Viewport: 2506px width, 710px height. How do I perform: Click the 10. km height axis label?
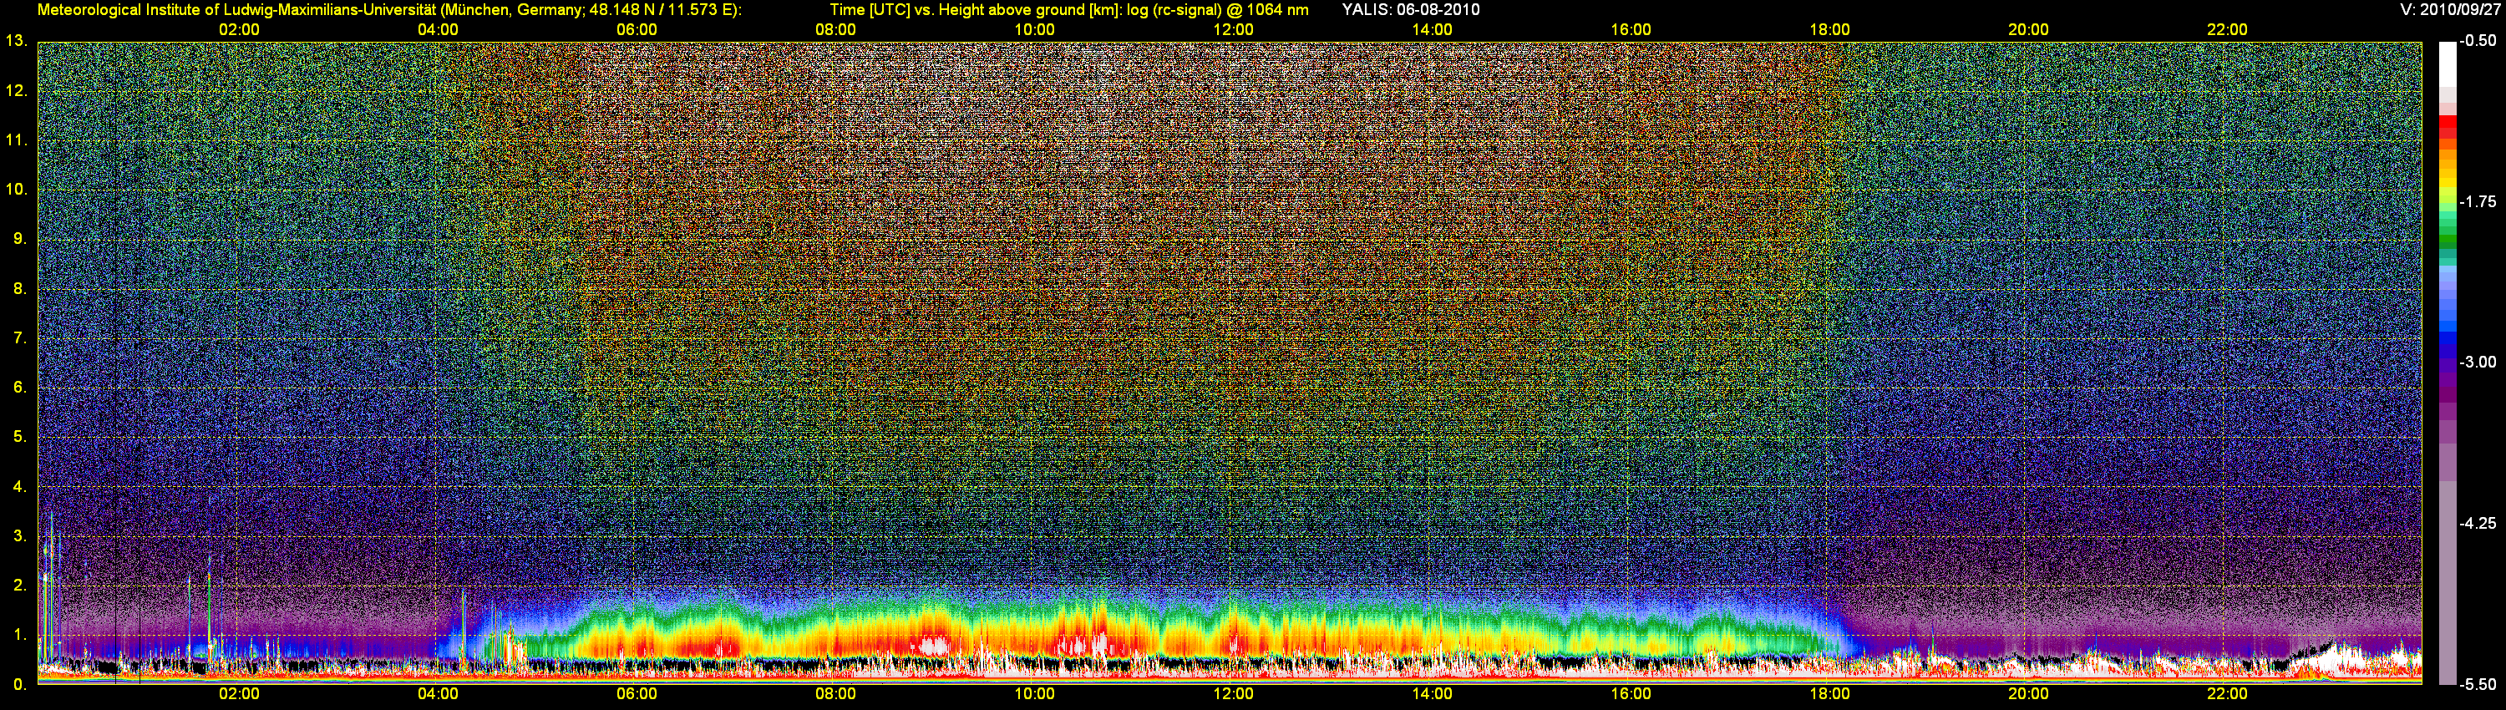(x=16, y=189)
